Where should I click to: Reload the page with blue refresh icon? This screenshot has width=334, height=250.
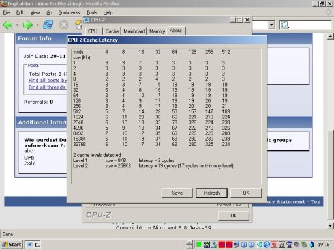click(48, 25)
